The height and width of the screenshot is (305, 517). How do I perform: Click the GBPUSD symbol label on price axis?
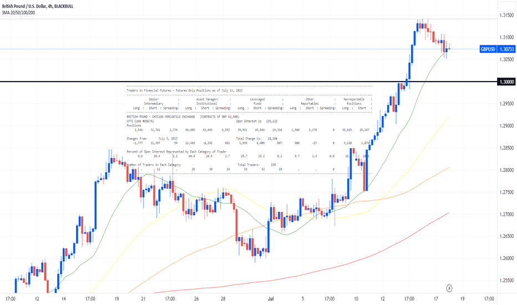click(488, 49)
